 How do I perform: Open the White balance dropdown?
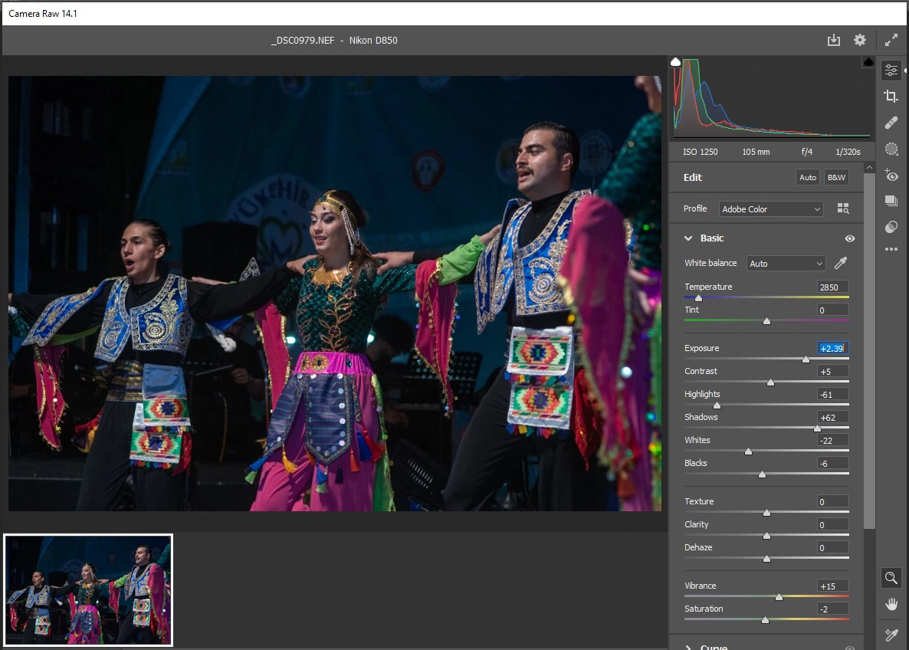click(786, 264)
